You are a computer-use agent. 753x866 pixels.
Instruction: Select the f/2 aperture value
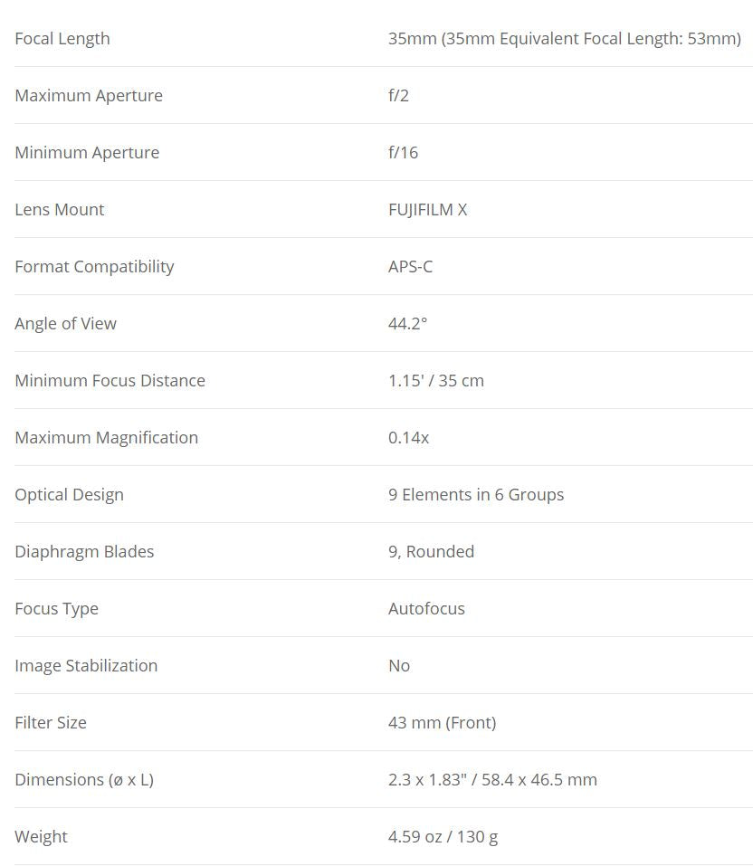pos(398,96)
